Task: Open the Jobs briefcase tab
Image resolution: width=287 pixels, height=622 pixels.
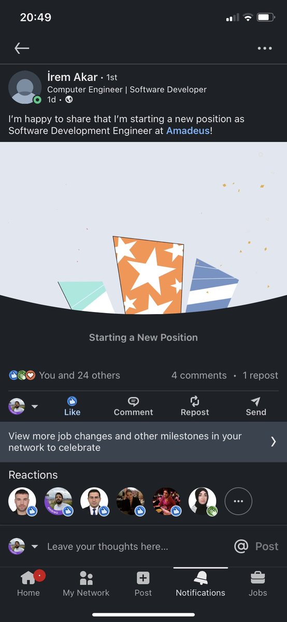Action: click(x=257, y=583)
